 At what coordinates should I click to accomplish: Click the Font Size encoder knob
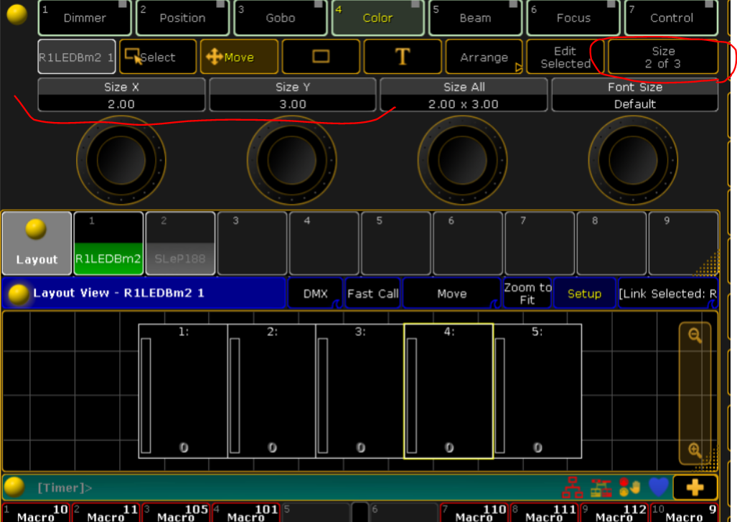click(633, 160)
